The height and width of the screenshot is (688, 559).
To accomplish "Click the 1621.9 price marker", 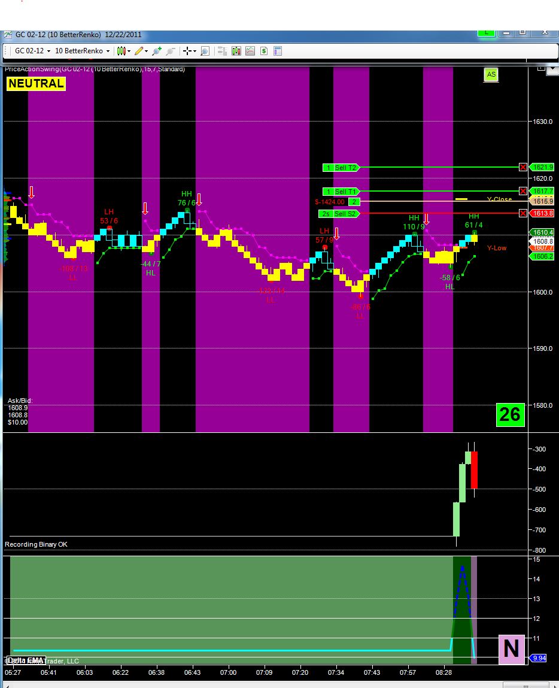I will pyautogui.click(x=542, y=167).
